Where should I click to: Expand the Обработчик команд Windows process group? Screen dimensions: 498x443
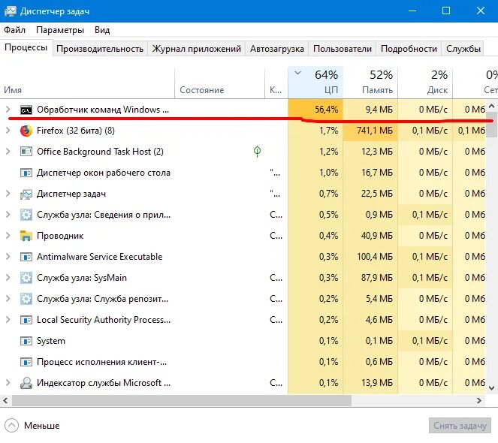point(8,110)
